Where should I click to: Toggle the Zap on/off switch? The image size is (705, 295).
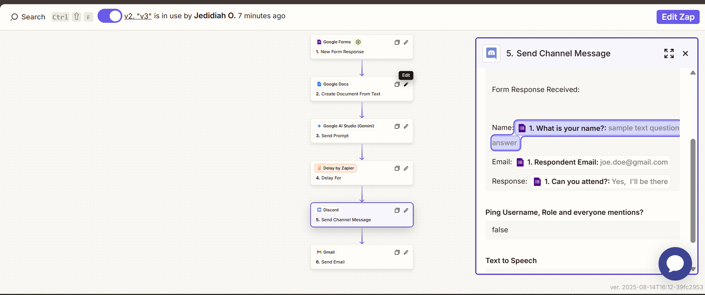pyautogui.click(x=110, y=16)
